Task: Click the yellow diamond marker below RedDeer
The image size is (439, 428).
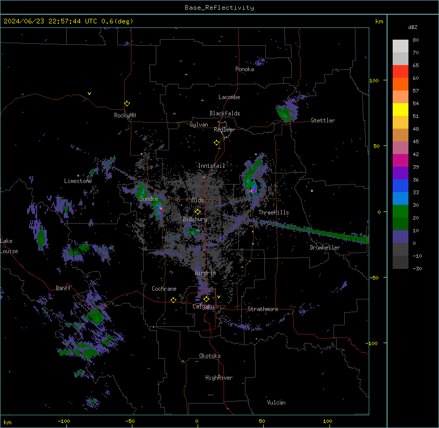Action: 217,143
